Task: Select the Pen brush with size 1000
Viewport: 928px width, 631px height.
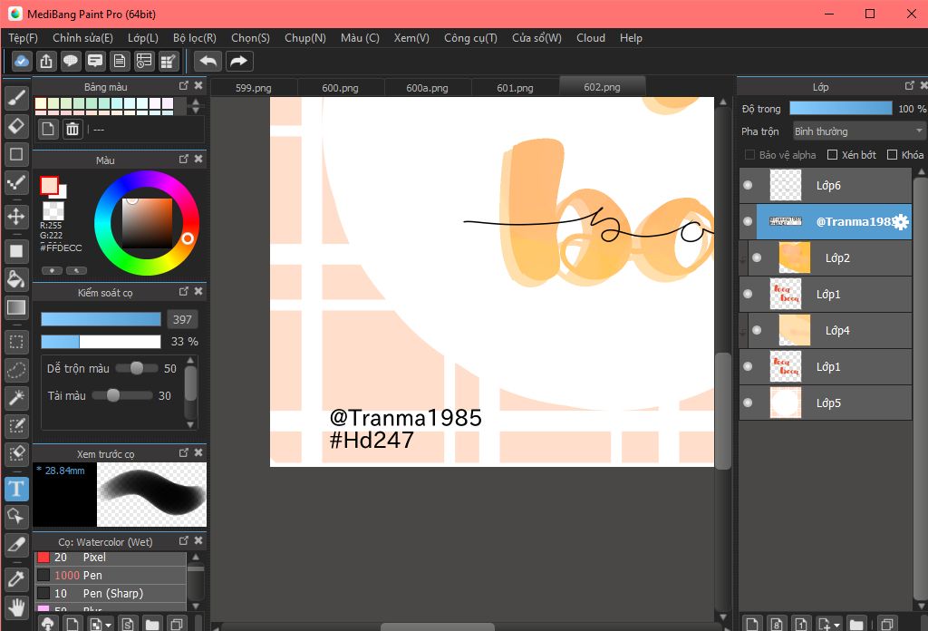Action: 111,576
